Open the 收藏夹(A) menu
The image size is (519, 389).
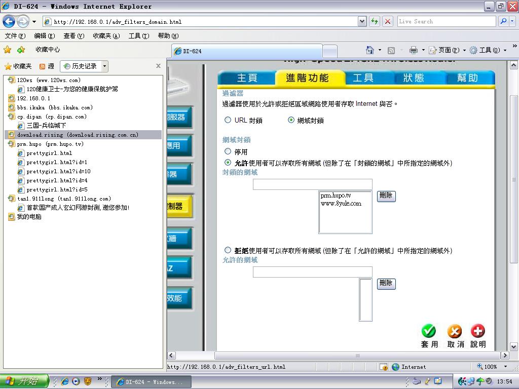point(106,36)
